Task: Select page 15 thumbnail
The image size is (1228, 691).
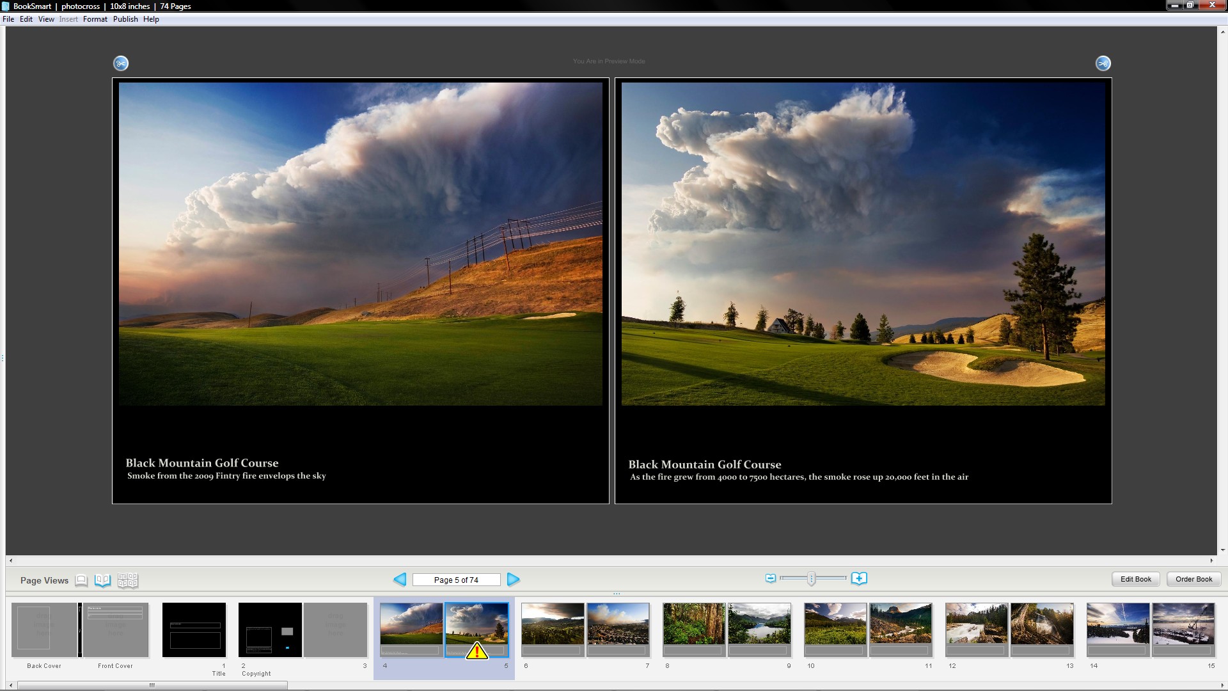Action: pyautogui.click(x=1183, y=630)
